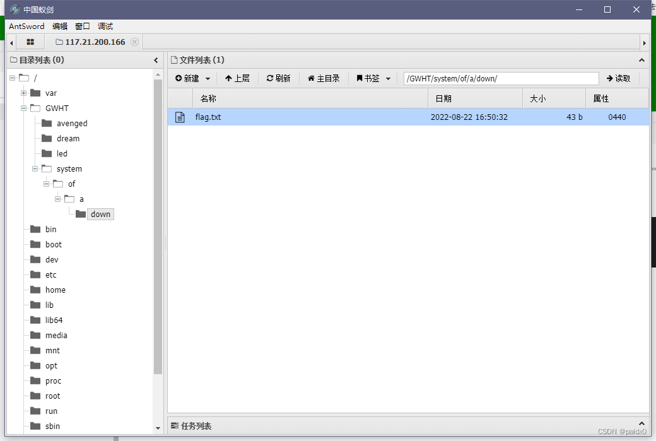The height and width of the screenshot is (441, 656).
Task: Close the 117.21.200.166 tab
Action: [134, 42]
